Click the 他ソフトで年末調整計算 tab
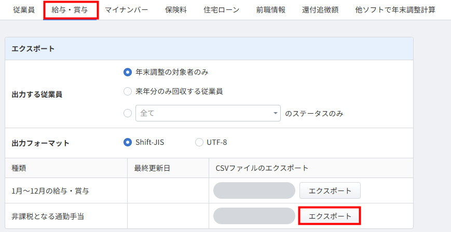 395,10
